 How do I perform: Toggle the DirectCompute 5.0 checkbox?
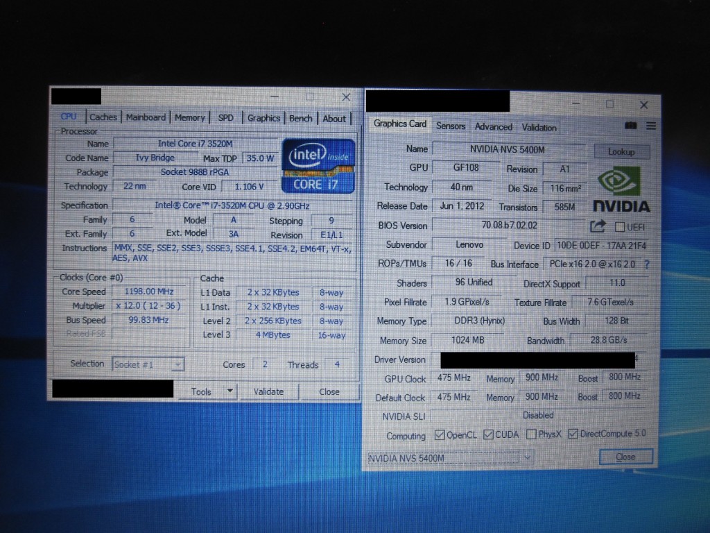tap(573, 434)
